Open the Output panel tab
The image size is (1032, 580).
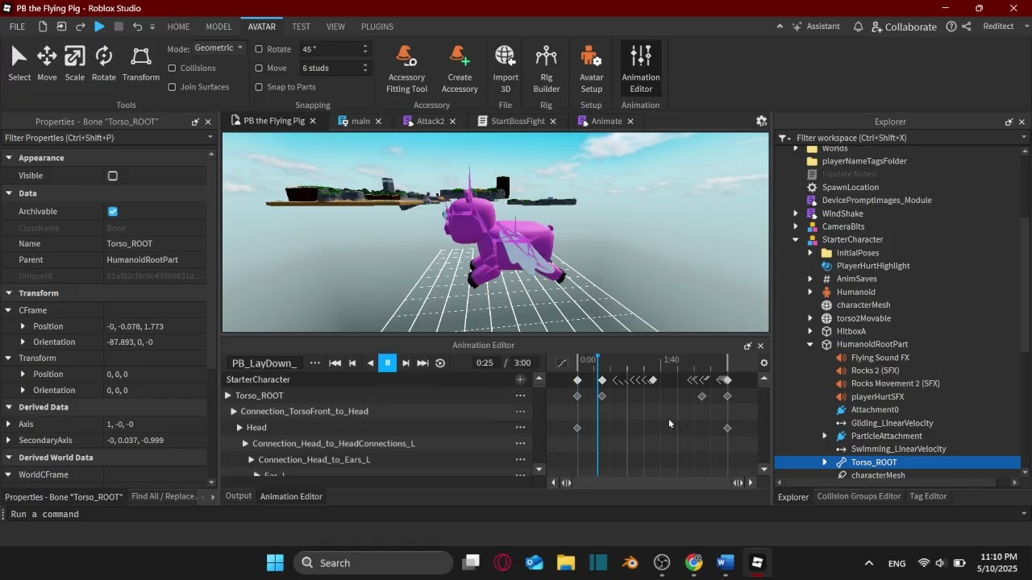(239, 496)
